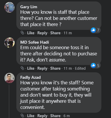This screenshot has height=118, width=111.
Task: Share MD Sofee Hadi's comment
Action: pos(55,68)
